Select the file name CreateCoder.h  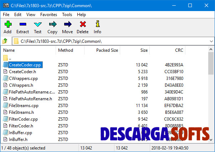pos(22,72)
